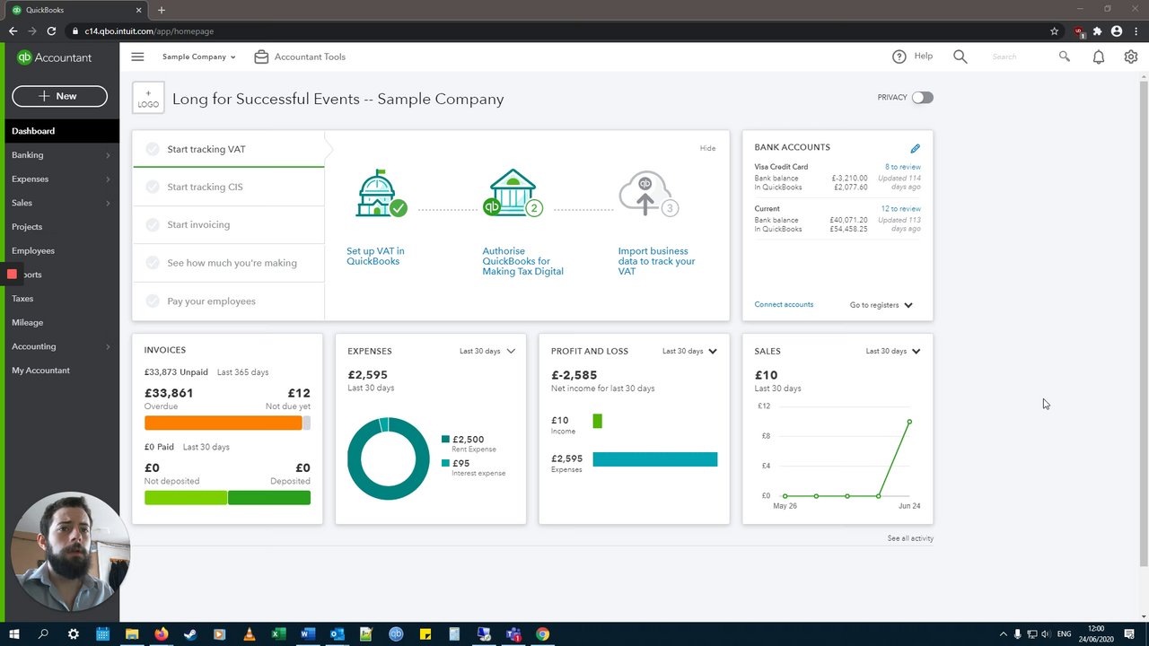The height and width of the screenshot is (646, 1149).
Task: Open VLC media player from the taskbar
Action: tap(249, 634)
